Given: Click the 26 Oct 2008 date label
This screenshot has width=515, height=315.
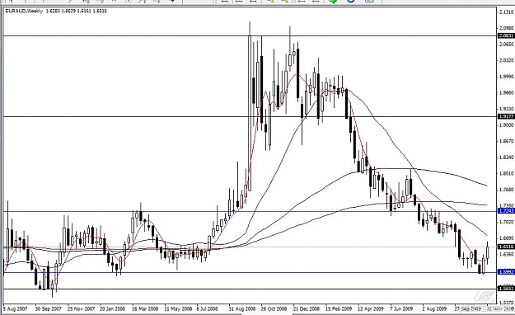Looking at the screenshot, I should [274, 309].
